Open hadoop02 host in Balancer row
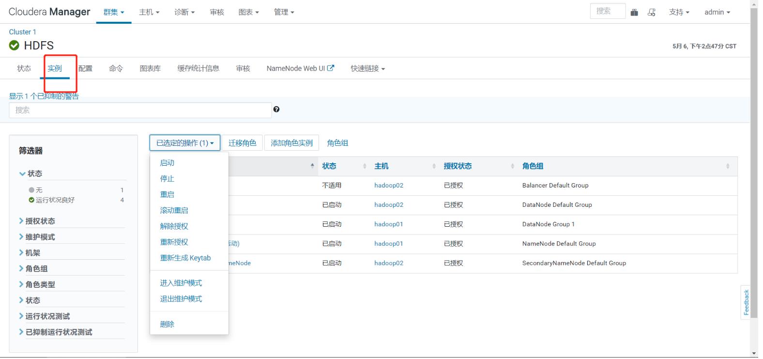This screenshot has width=763, height=359. [389, 186]
